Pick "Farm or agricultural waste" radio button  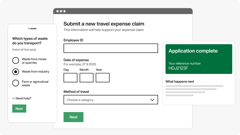click(x=16, y=83)
